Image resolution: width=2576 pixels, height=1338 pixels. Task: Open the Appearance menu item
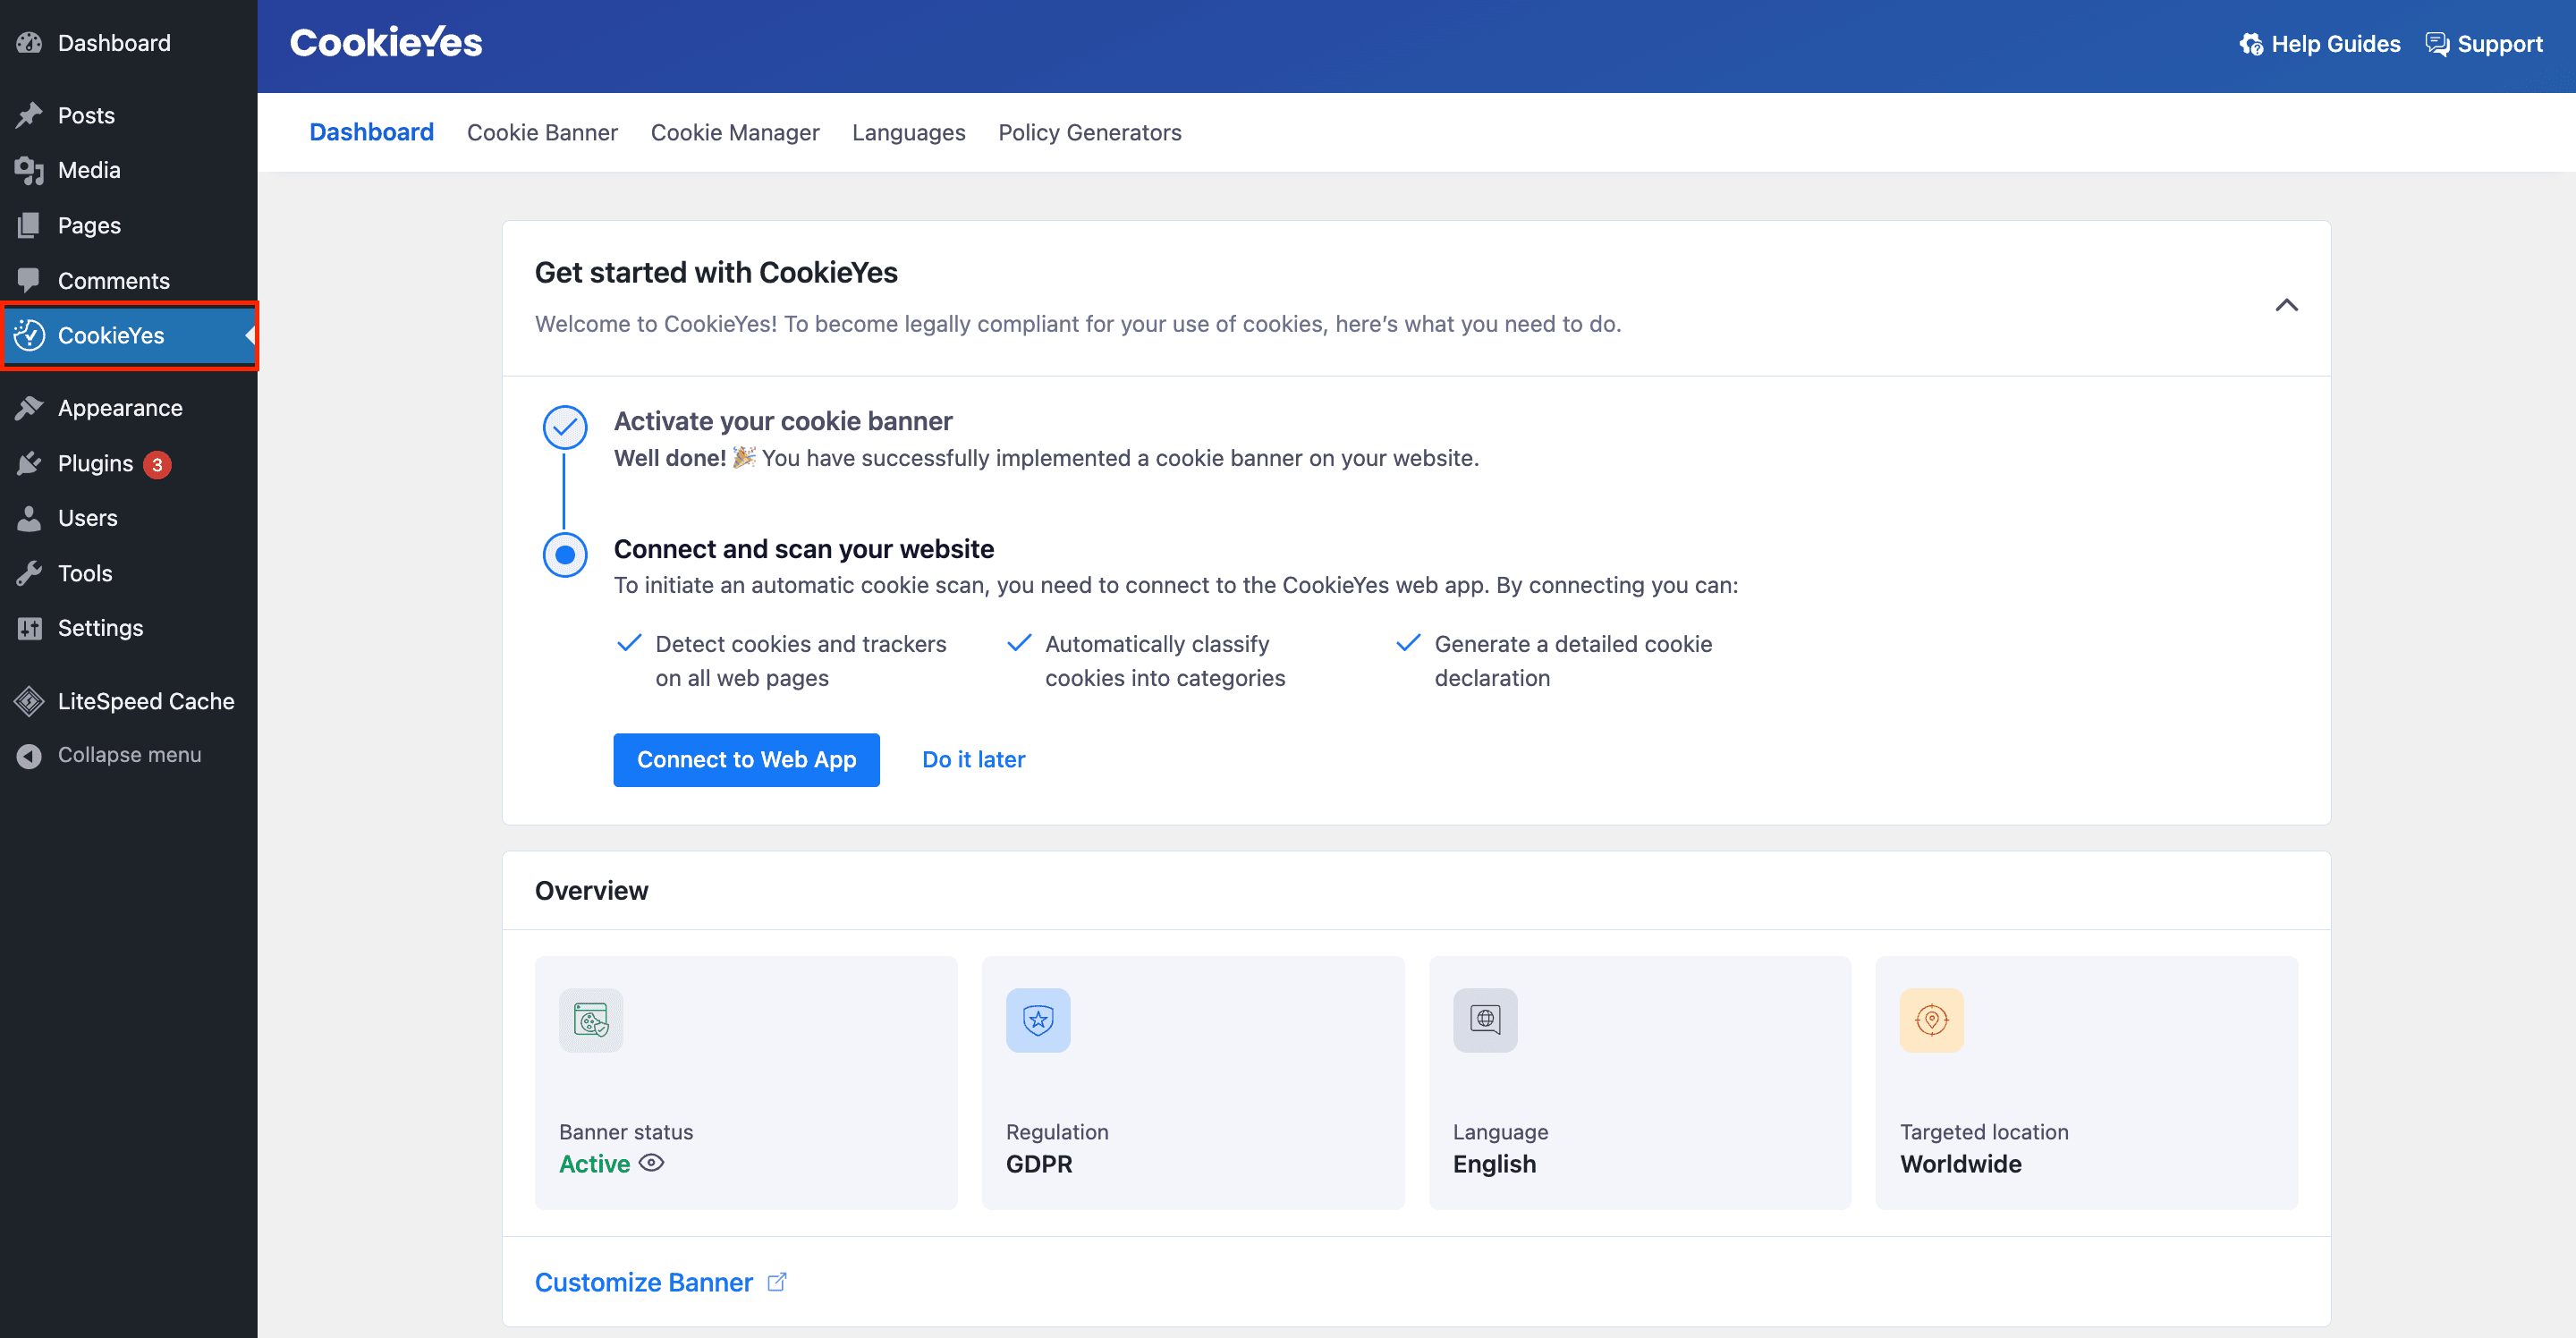coord(129,408)
